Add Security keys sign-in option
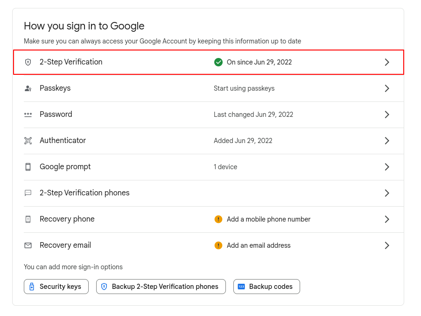The image size is (421, 316). point(56,287)
